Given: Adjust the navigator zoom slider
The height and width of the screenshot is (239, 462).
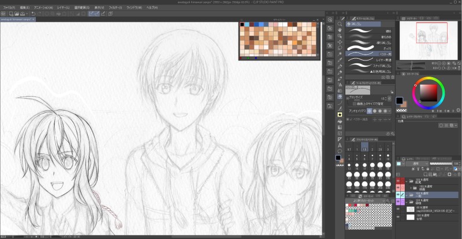Looking at the screenshot, I should point(411,63).
